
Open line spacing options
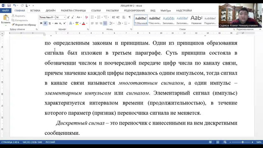point(112,23)
